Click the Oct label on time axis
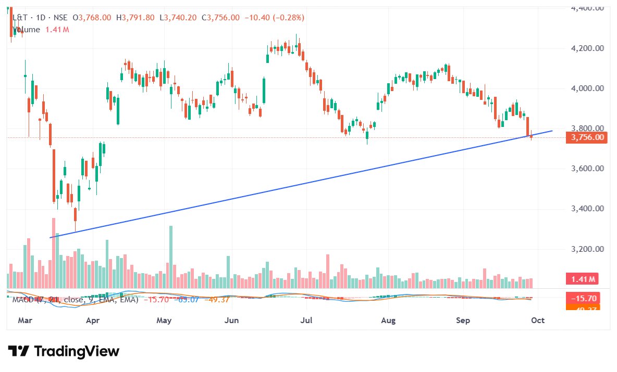Image resolution: width=617 pixels, height=372 pixels. coord(537,320)
